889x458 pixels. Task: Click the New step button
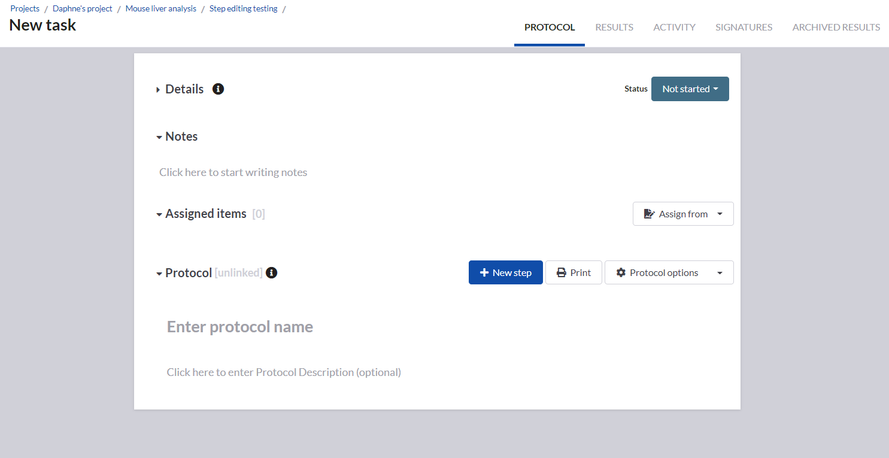point(505,272)
